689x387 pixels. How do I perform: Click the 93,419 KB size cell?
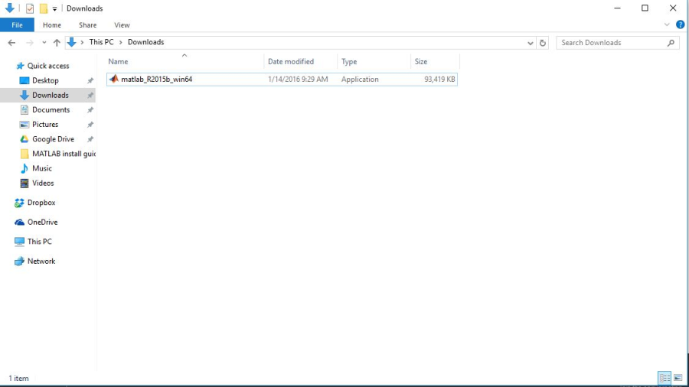point(439,80)
